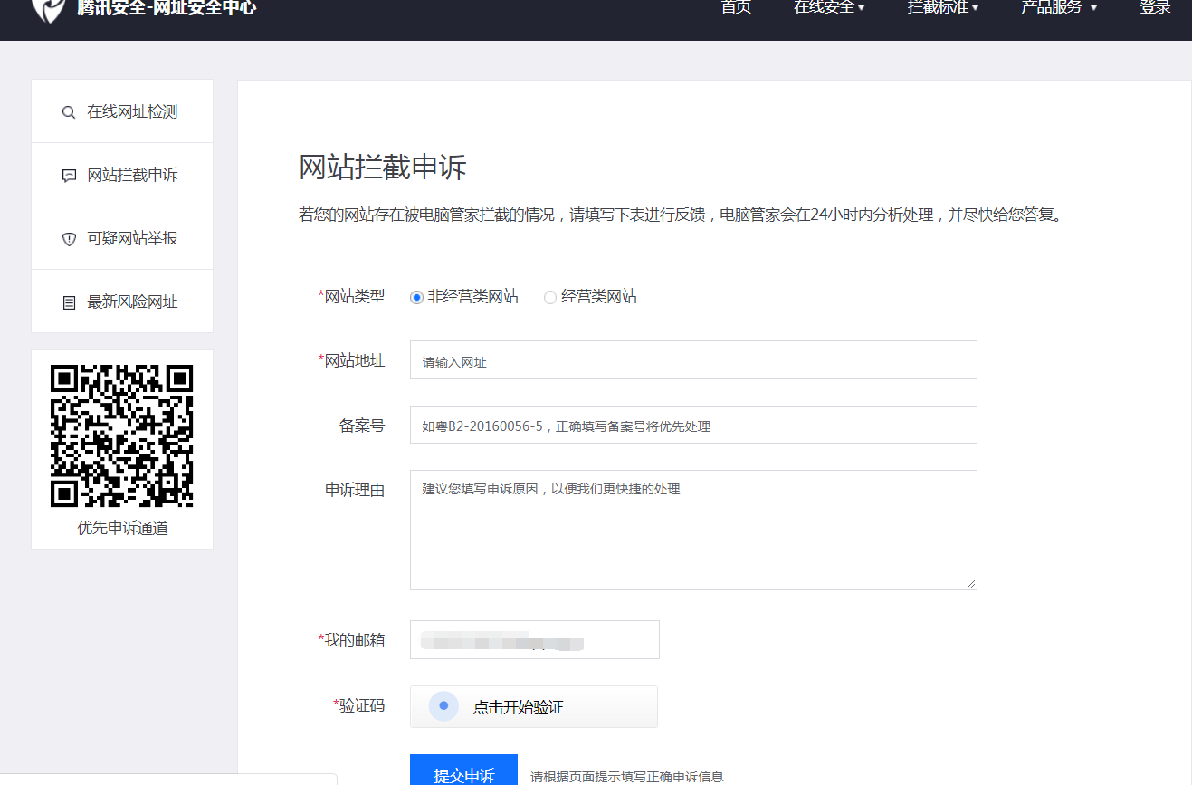
Task: Click the 提交申诉 submit button
Action: coord(463,770)
